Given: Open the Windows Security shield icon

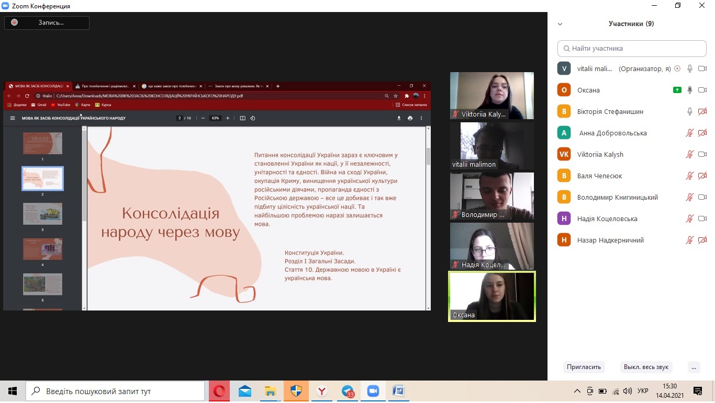Looking at the screenshot, I should pos(296,391).
